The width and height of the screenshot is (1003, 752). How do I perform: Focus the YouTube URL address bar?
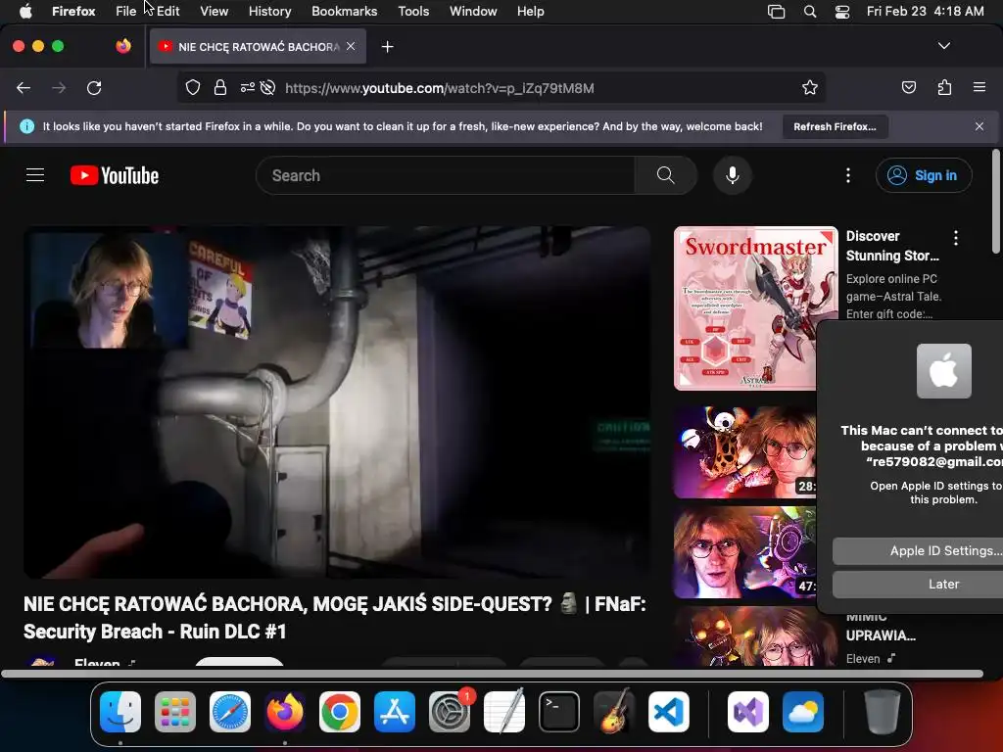pos(501,87)
